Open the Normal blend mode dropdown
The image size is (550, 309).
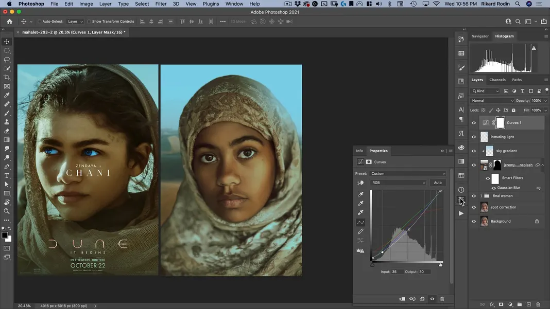[492, 101]
